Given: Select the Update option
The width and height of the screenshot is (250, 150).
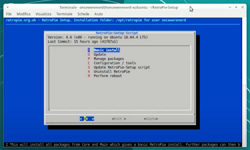Looking at the screenshot, I should pos(100,54).
